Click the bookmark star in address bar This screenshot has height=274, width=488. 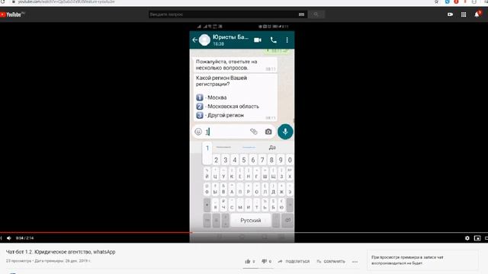(436, 2)
